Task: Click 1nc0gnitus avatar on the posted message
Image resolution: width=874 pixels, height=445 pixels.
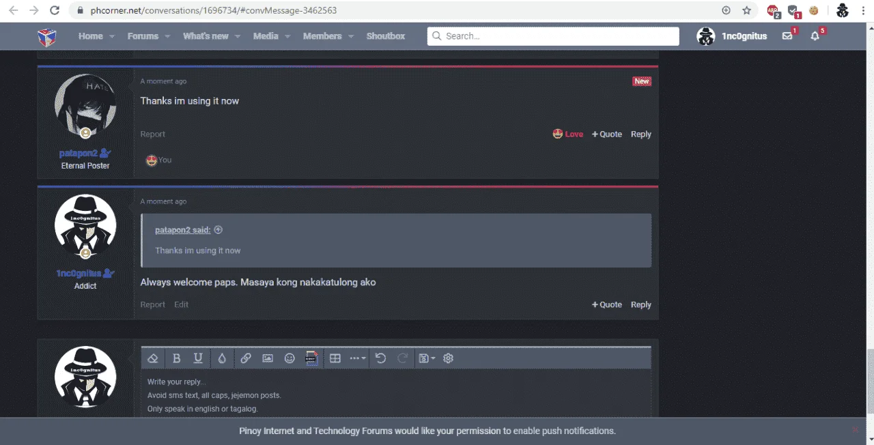Action: (85, 226)
